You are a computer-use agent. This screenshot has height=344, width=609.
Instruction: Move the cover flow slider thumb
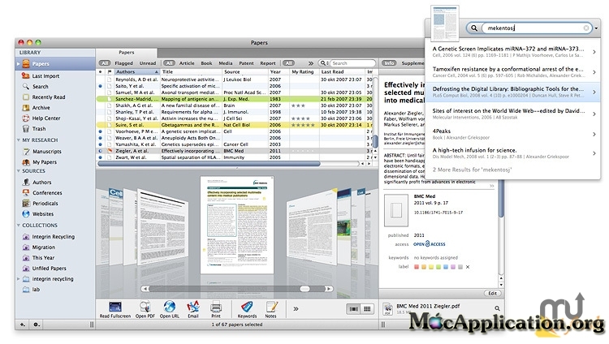click(x=304, y=289)
